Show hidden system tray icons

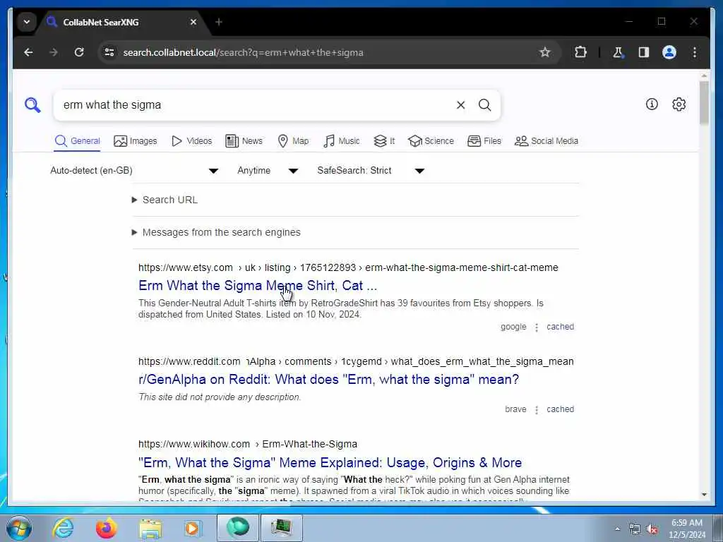(617, 529)
